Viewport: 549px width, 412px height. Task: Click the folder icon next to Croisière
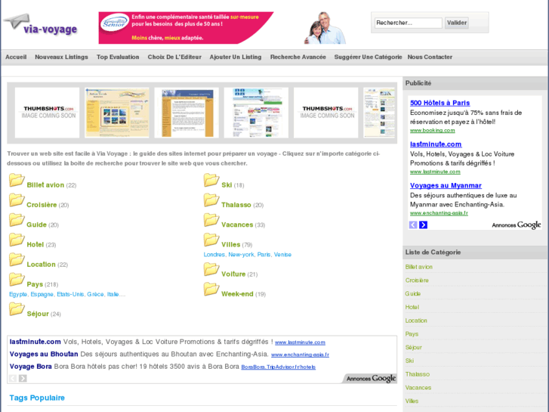(17, 200)
